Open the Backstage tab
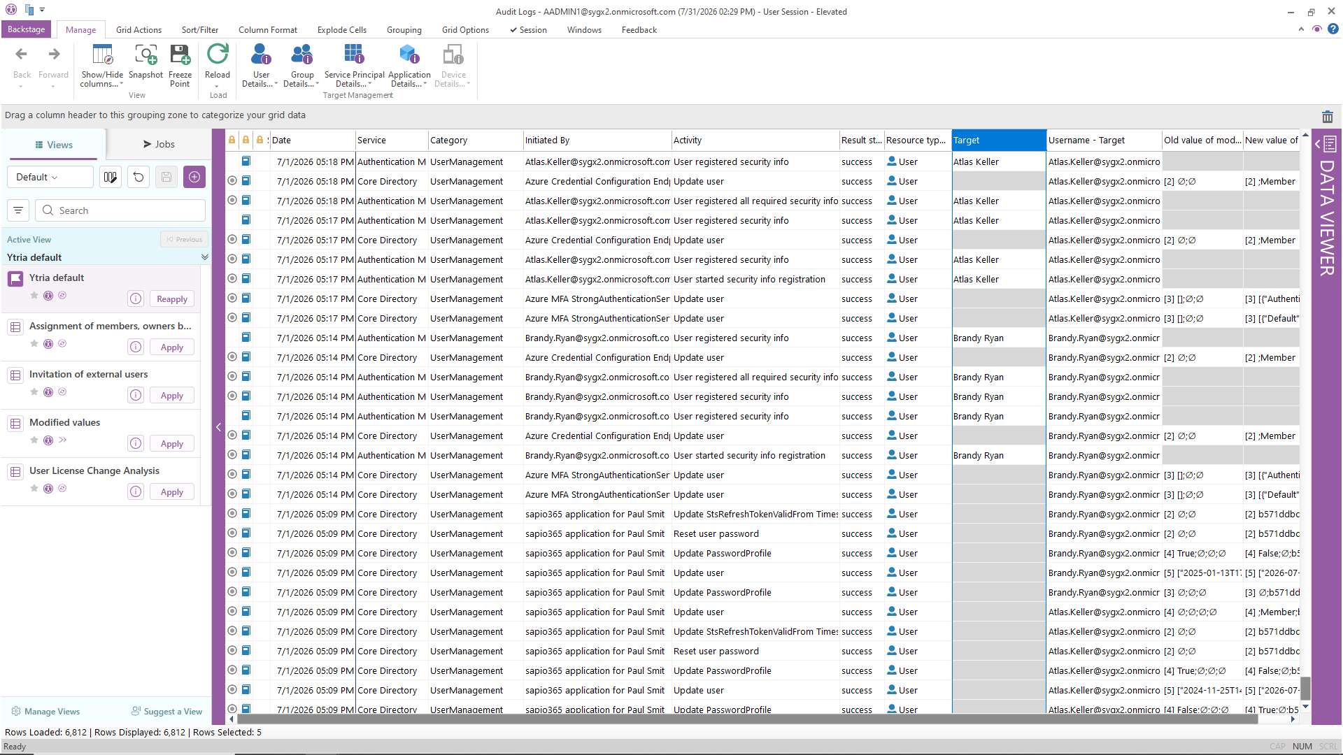This screenshot has width=1343, height=755. click(27, 29)
